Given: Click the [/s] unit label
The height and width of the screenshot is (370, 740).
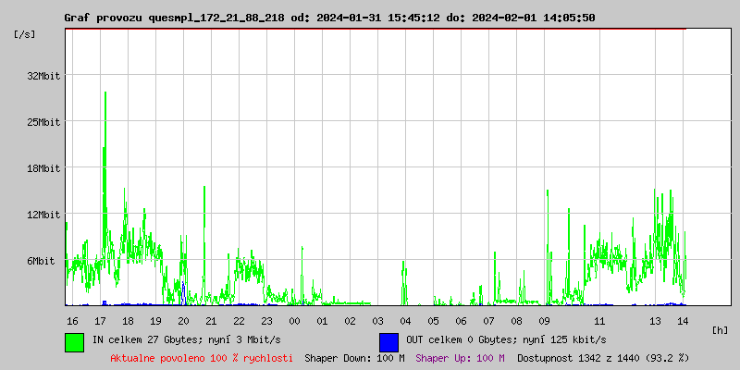Looking at the screenshot, I should coord(25,34).
